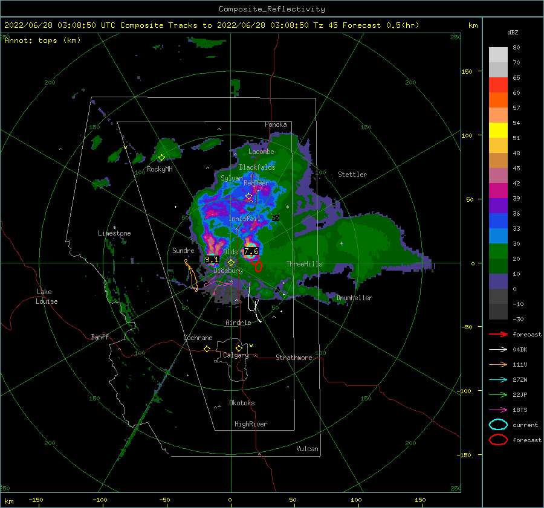The image size is (544, 508).
Task: Click the Sylvan label
Action: (232, 178)
